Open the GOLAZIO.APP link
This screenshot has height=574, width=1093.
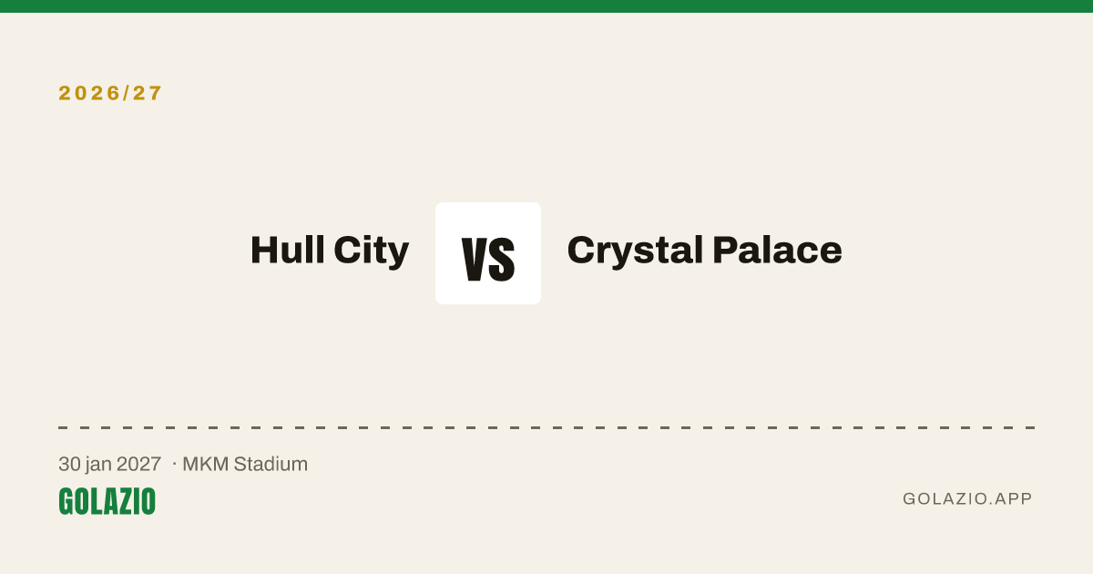point(967,499)
